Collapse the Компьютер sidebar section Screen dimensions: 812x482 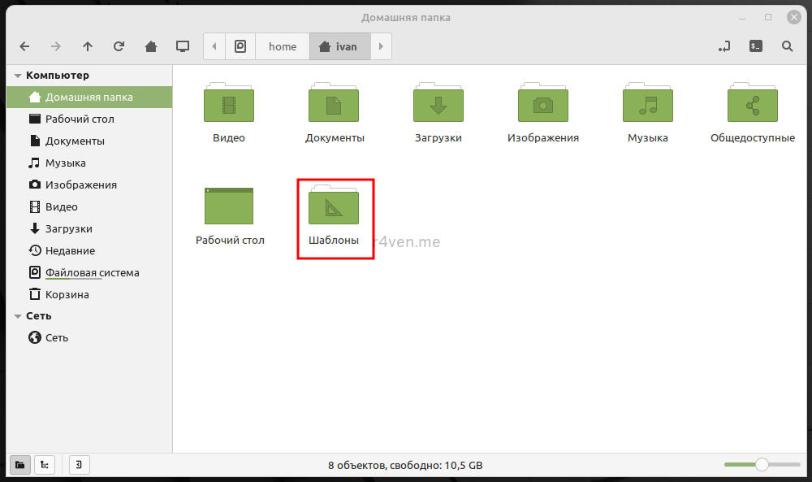coord(18,76)
